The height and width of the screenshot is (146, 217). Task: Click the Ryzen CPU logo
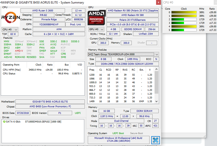[10, 17]
